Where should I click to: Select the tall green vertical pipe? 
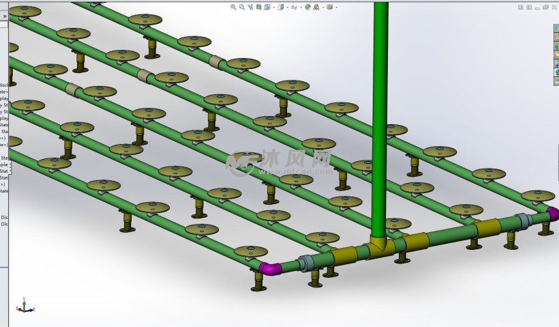click(380, 118)
